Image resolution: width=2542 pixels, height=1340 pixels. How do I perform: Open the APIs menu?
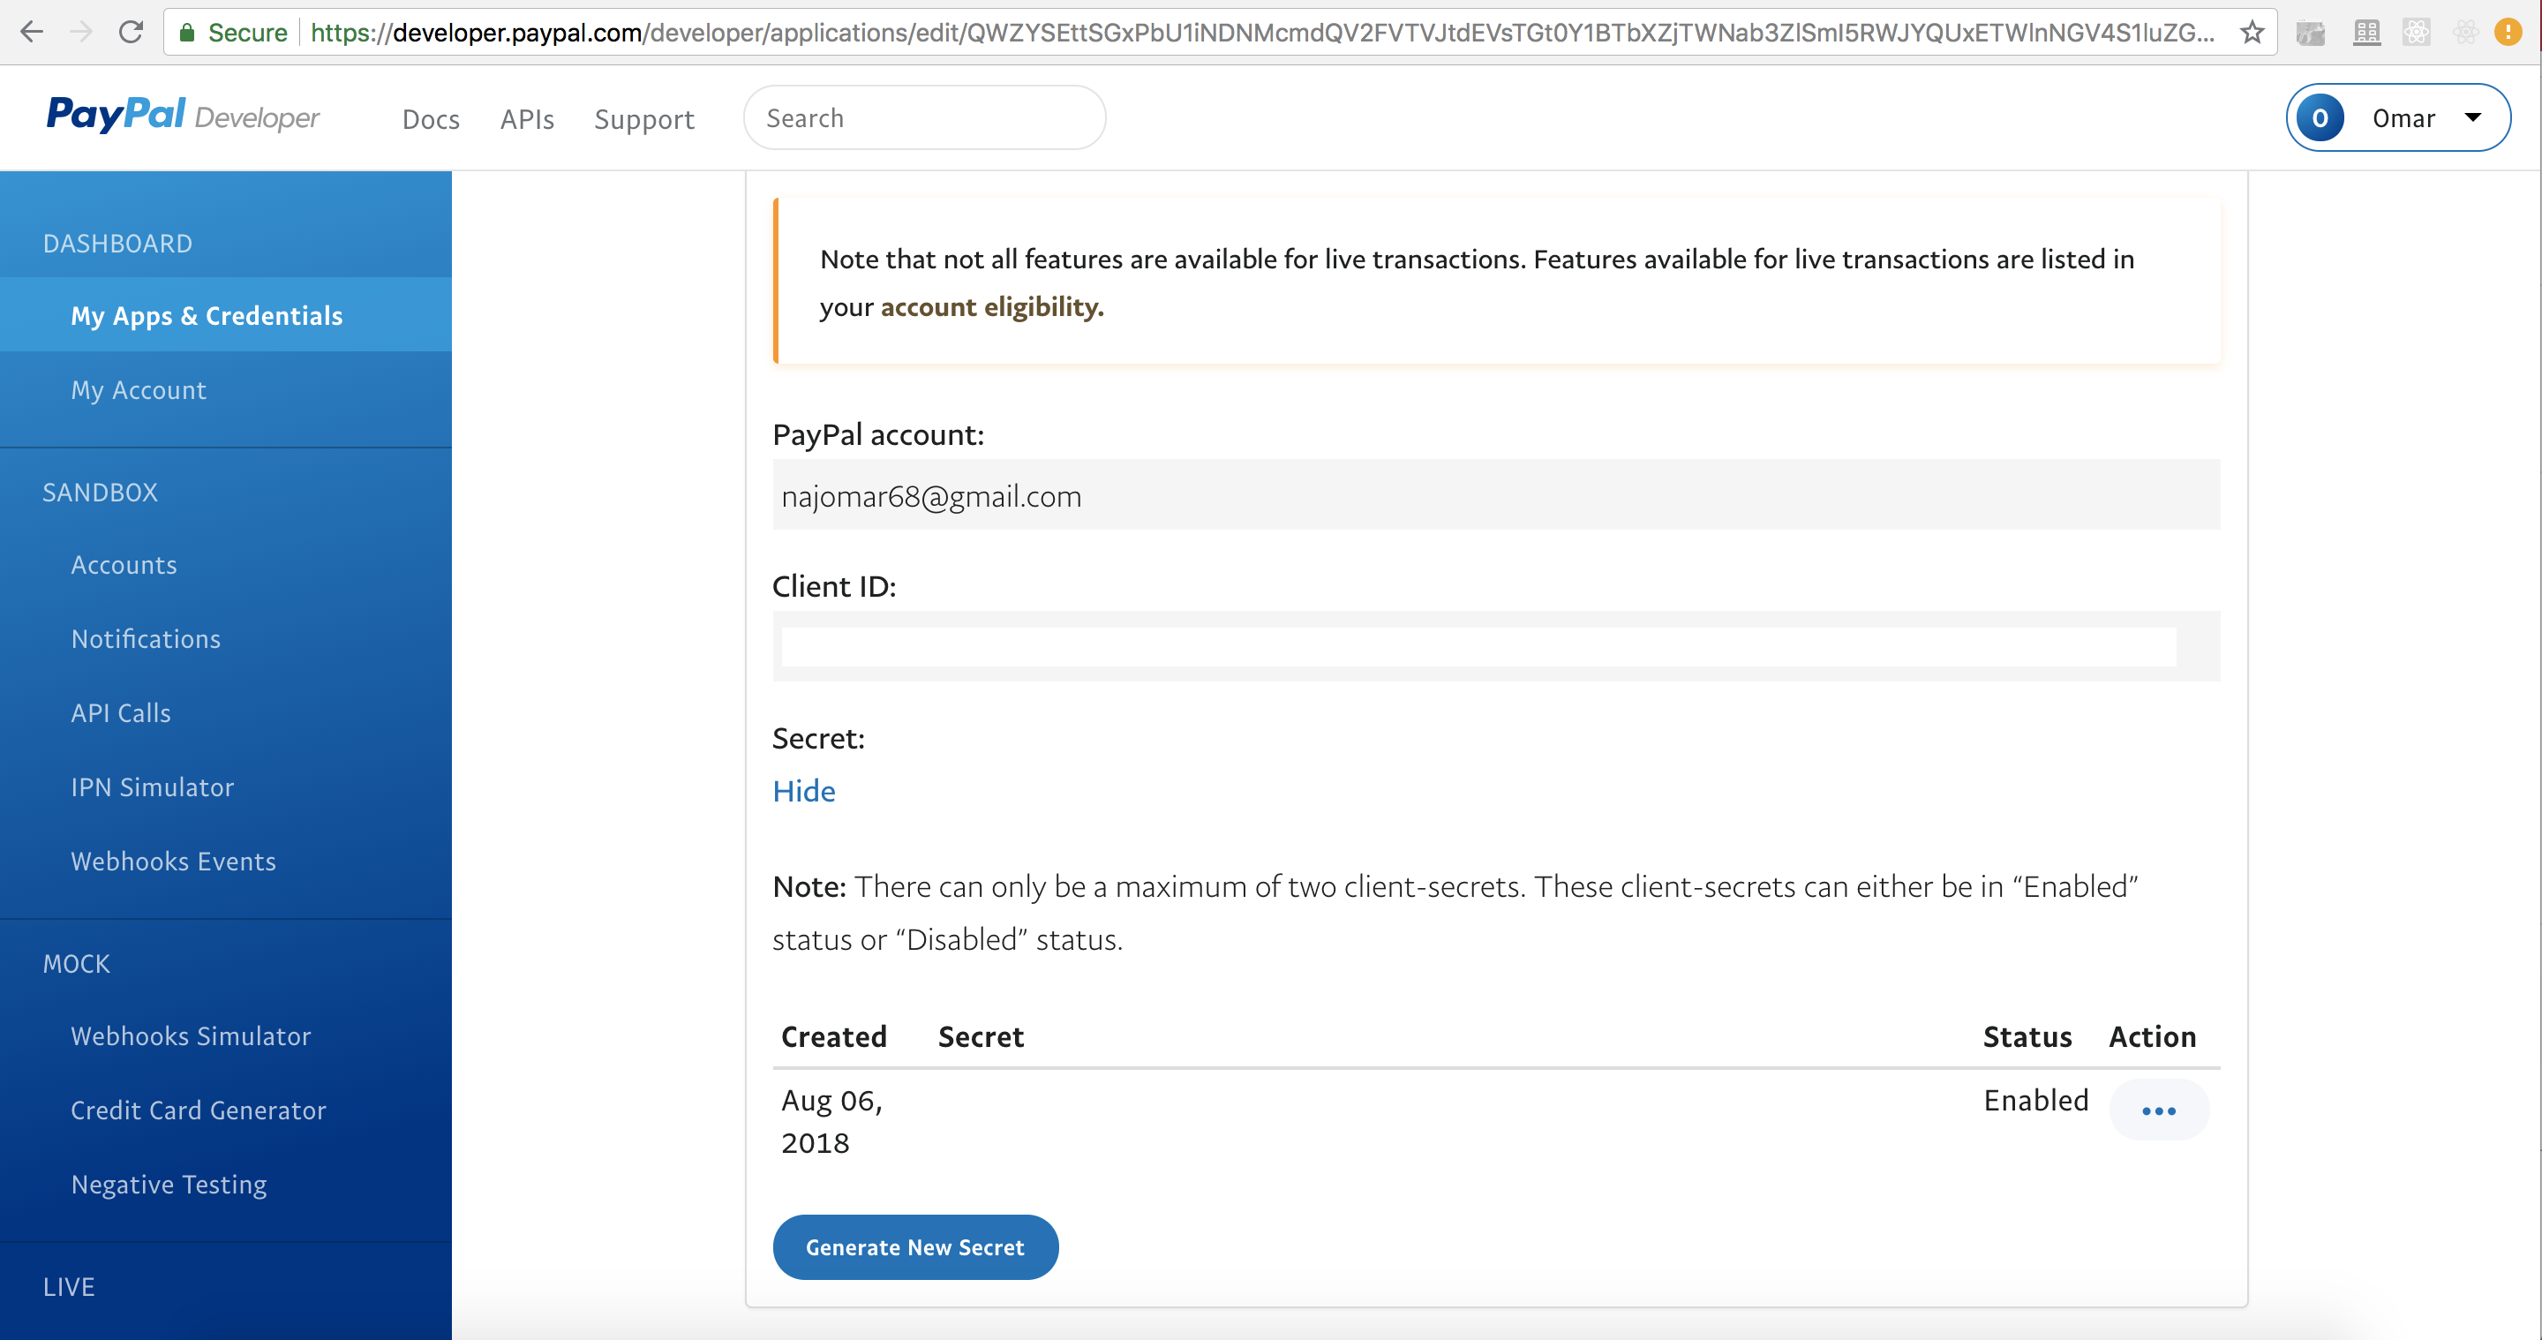click(527, 119)
